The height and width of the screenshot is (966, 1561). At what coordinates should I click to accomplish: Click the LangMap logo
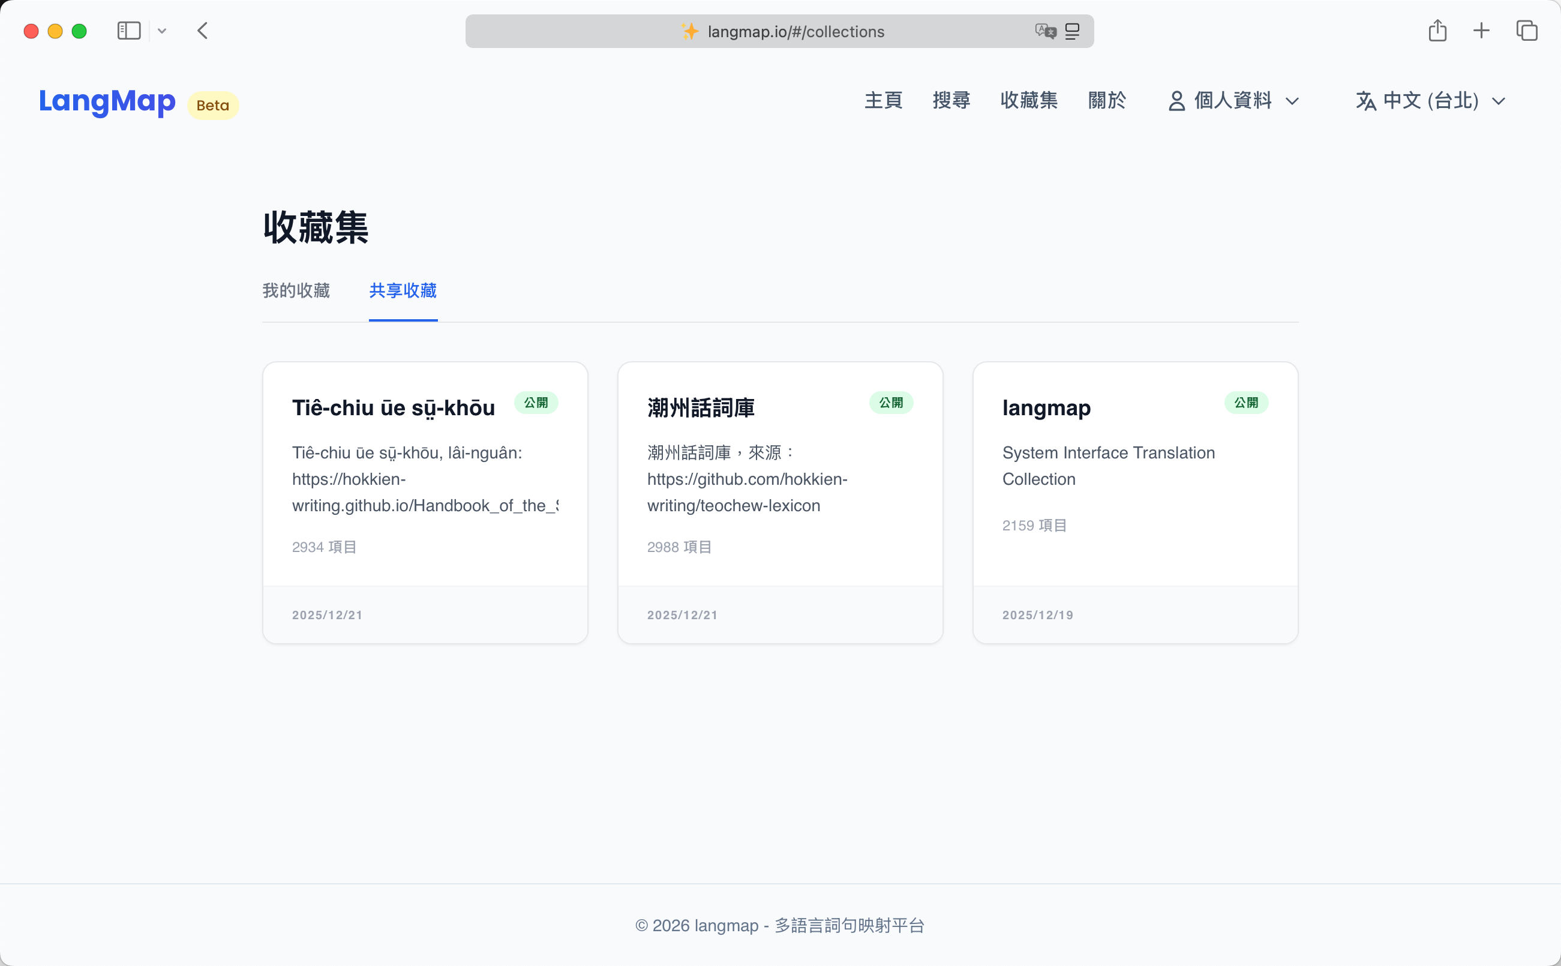107,101
